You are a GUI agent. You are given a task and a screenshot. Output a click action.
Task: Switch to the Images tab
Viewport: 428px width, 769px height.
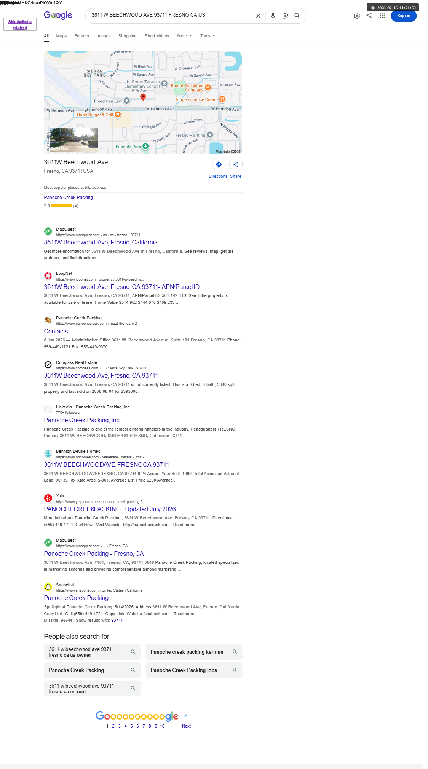104,36
